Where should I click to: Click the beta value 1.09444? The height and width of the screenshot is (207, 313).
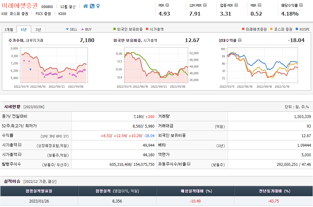(304, 145)
